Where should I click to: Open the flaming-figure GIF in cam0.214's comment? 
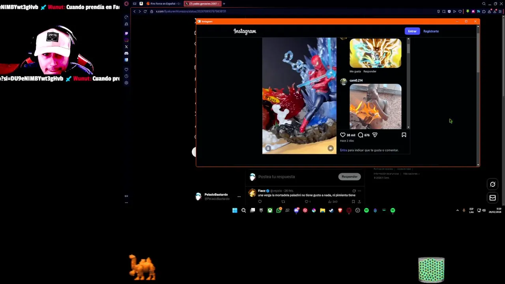pos(375,106)
